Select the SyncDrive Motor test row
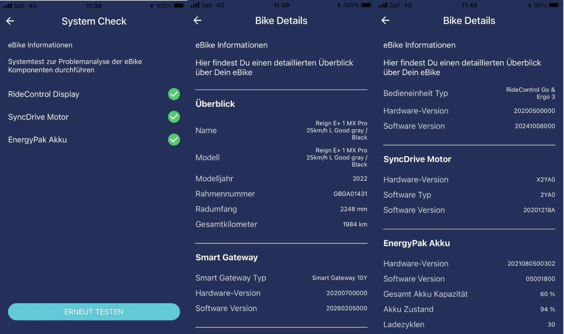564x334 pixels. coord(94,117)
